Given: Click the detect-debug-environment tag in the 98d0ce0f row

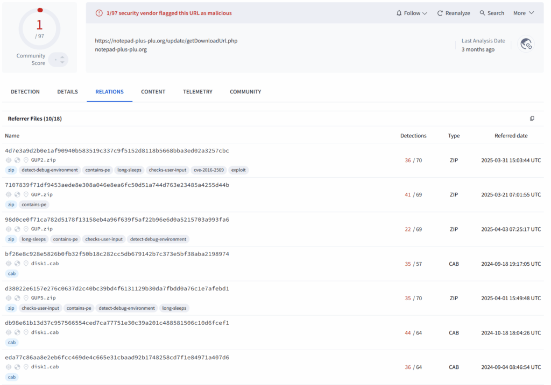Looking at the screenshot, I should (158, 239).
